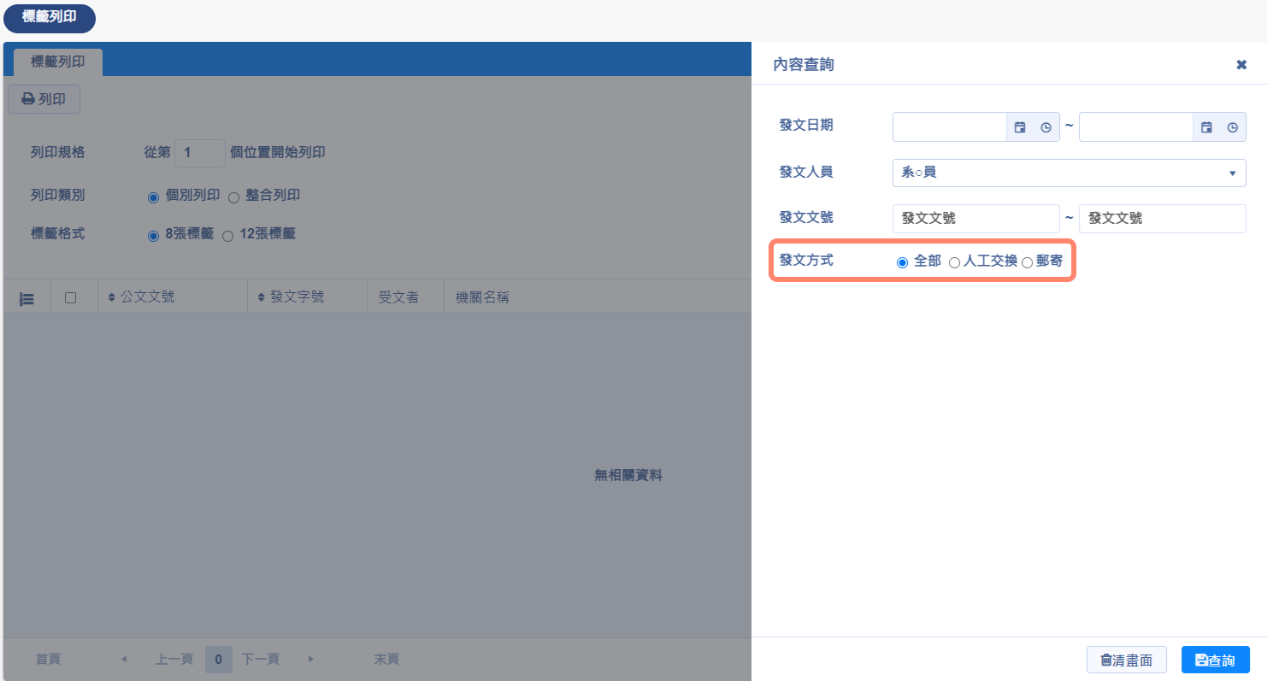The width and height of the screenshot is (1267, 681).
Task: Select the 人工交換 radio option
Action: [955, 262]
